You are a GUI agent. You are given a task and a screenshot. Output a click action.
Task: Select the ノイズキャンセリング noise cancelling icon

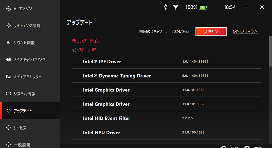tap(8, 60)
